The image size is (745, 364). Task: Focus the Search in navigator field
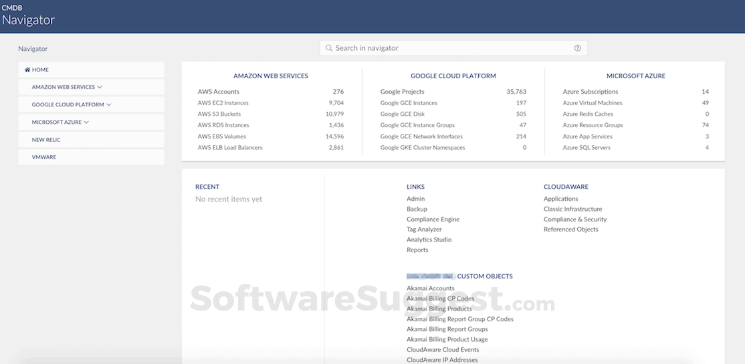click(x=453, y=48)
